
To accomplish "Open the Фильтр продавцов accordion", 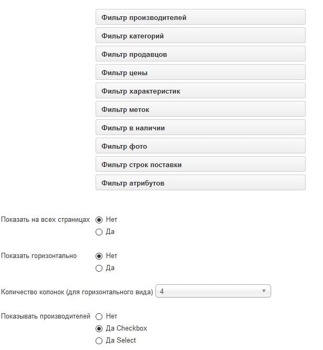I will [x=201, y=54].
